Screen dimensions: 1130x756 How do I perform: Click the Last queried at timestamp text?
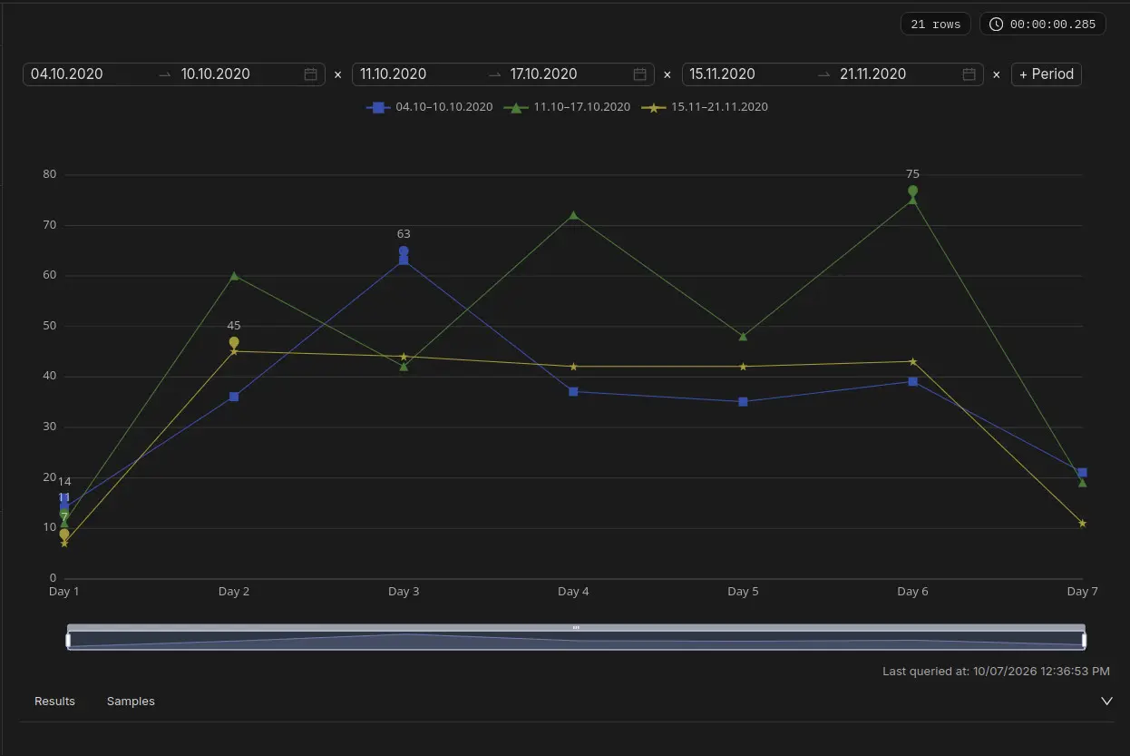996,672
